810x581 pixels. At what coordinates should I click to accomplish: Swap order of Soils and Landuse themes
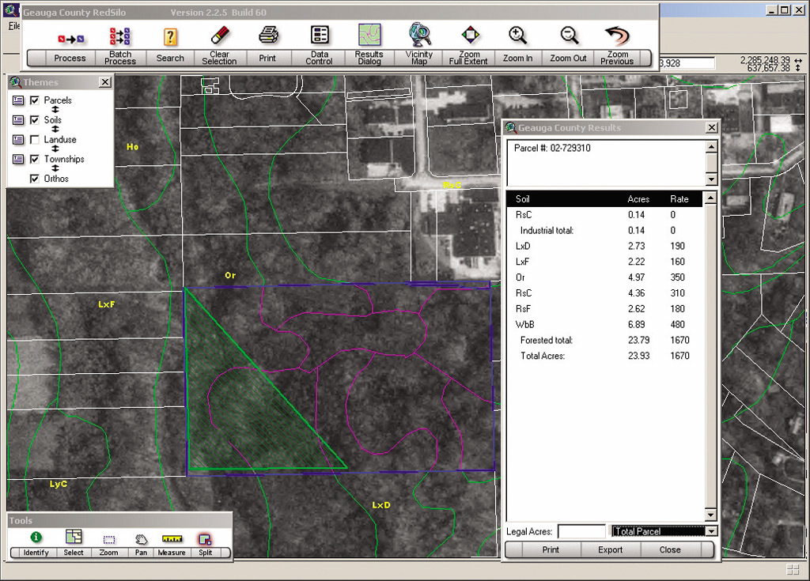pos(55,129)
